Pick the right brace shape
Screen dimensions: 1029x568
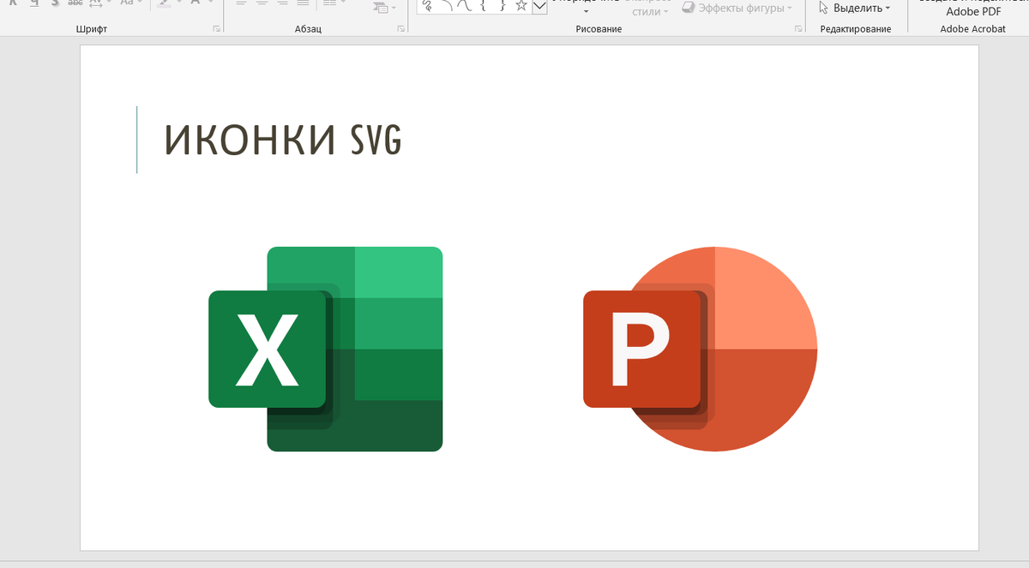502,6
